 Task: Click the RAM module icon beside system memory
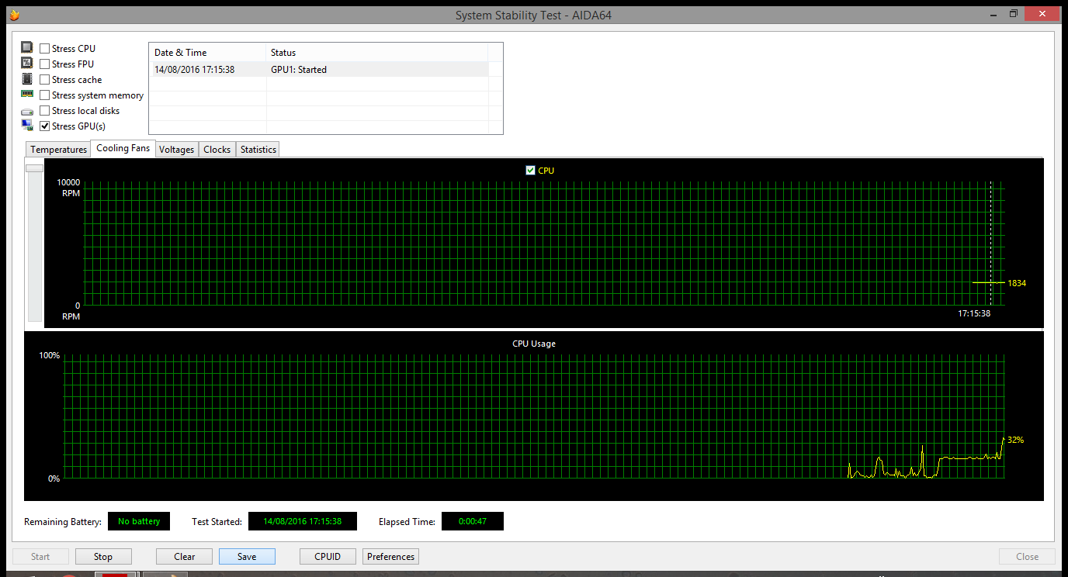[27, 94]
